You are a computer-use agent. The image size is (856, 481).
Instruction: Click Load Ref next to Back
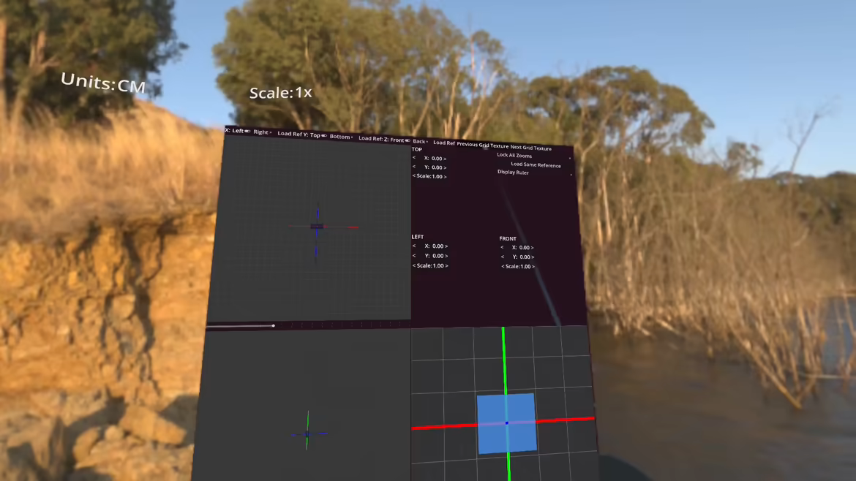click(444, 143)
